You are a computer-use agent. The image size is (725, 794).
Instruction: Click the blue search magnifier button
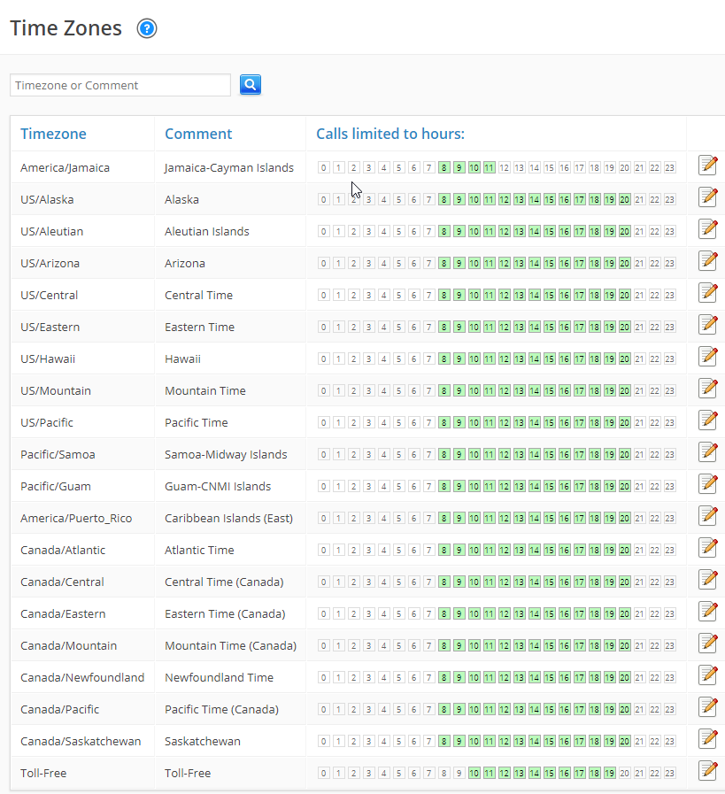(x=251, y=85)
